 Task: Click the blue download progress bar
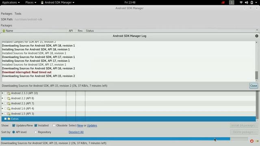(x=124, y=139)
